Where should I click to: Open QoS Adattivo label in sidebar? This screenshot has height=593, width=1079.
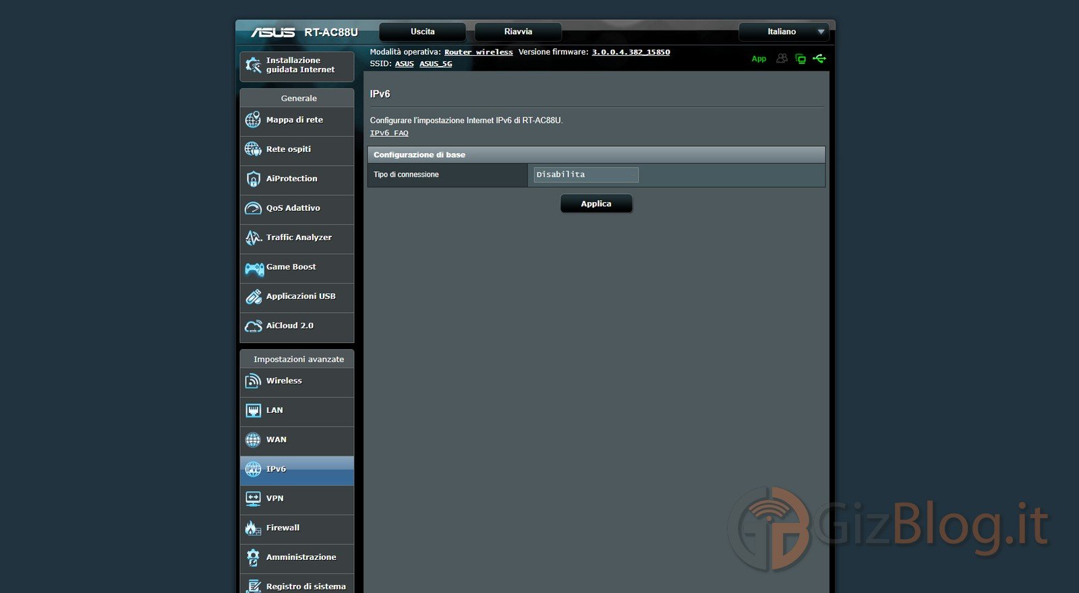coord(293,208)
